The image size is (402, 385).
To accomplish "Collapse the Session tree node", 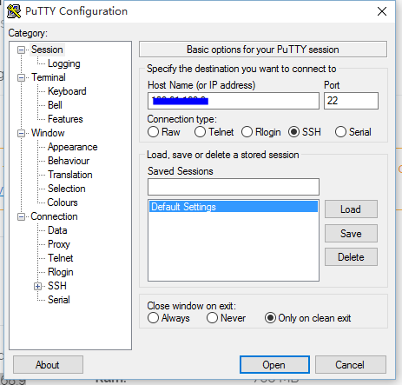I will pyautogui.click(x=21, y=50).
